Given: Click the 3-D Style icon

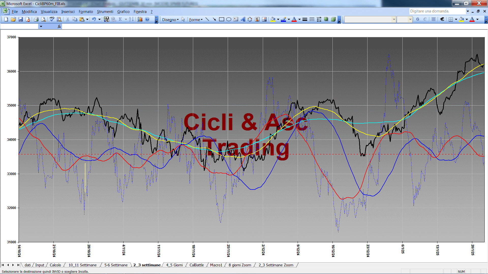Looking at the screenshot, I should (333, 19).
